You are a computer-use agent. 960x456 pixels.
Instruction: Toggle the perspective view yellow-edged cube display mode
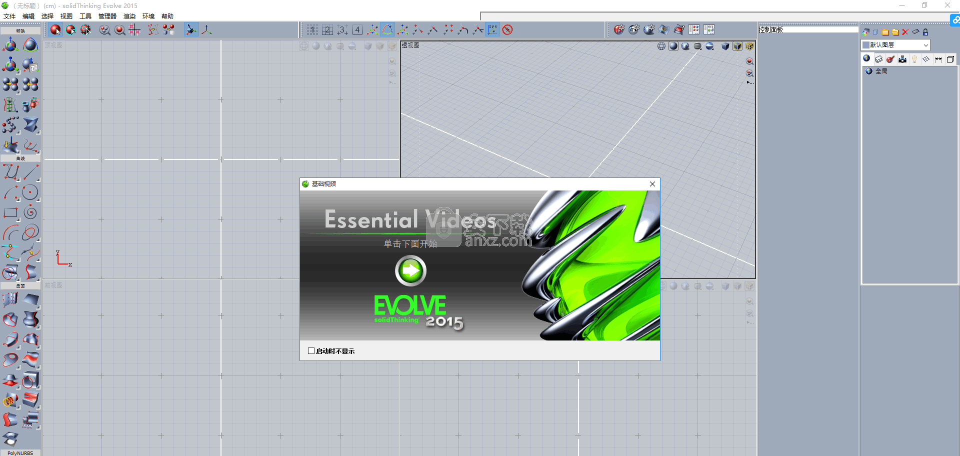click(737, 46)
